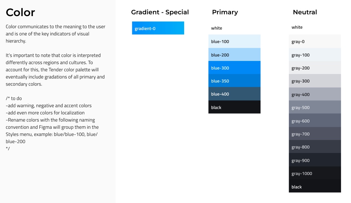Screen dimensions: 351x203
Task: Pick the gray-0 neutral swatch
Action: coord(315,41)
